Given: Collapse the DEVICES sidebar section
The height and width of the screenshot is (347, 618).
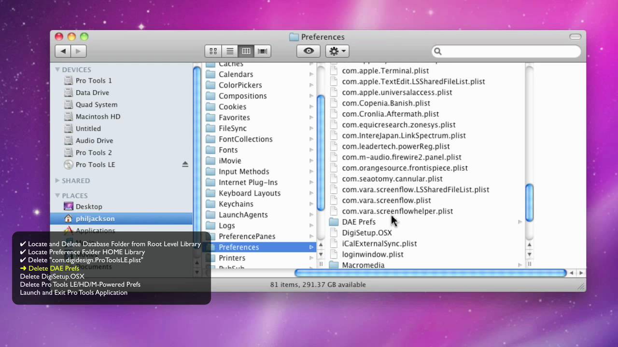Looking at the screenshot, I should coord(57,69).
